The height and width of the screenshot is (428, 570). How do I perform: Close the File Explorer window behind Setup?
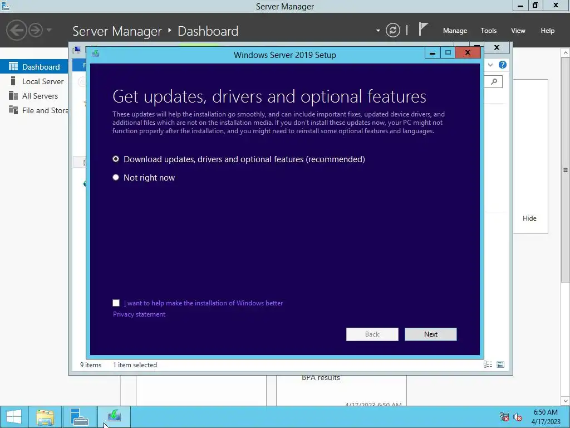pyautogui.click(x=497, y=47)
